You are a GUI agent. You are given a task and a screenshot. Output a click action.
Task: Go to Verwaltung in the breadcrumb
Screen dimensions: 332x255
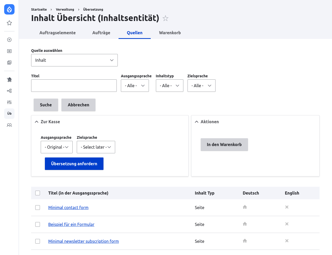(x=65, y=9)
